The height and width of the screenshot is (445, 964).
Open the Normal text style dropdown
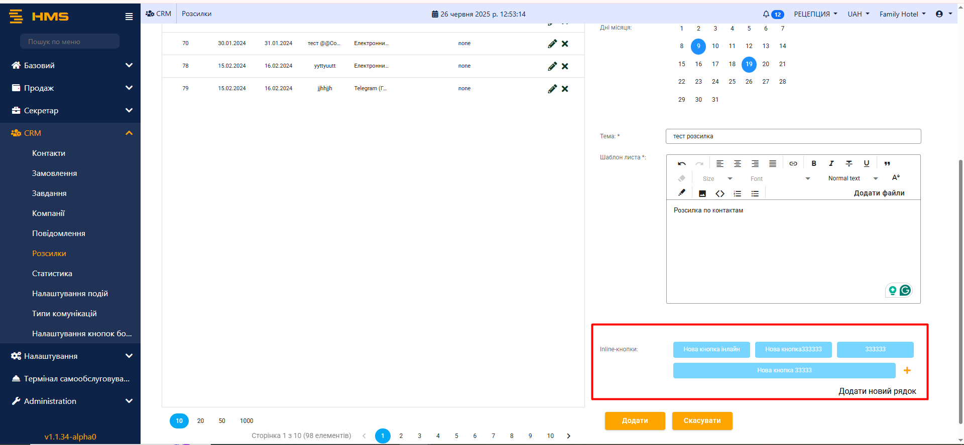853,178
